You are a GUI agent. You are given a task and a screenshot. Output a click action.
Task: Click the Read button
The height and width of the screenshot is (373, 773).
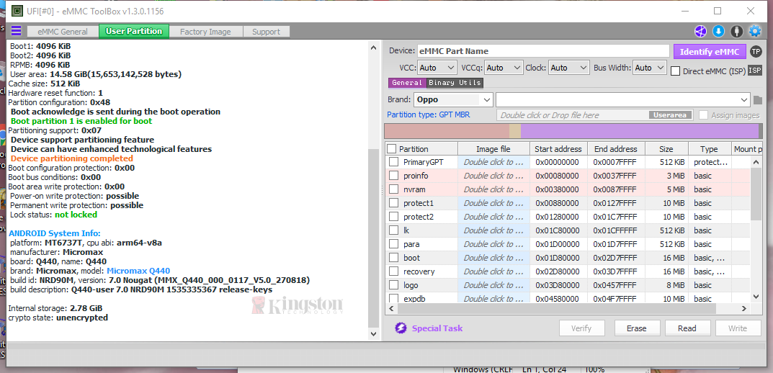point(687,328)
